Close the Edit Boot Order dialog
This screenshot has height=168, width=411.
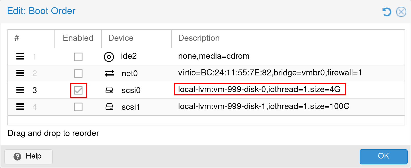pos(401,12)
